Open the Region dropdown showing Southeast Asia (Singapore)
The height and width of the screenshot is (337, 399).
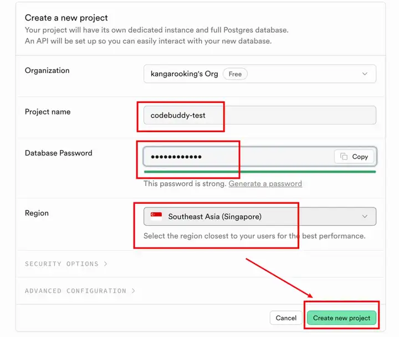tap(259, 216)
